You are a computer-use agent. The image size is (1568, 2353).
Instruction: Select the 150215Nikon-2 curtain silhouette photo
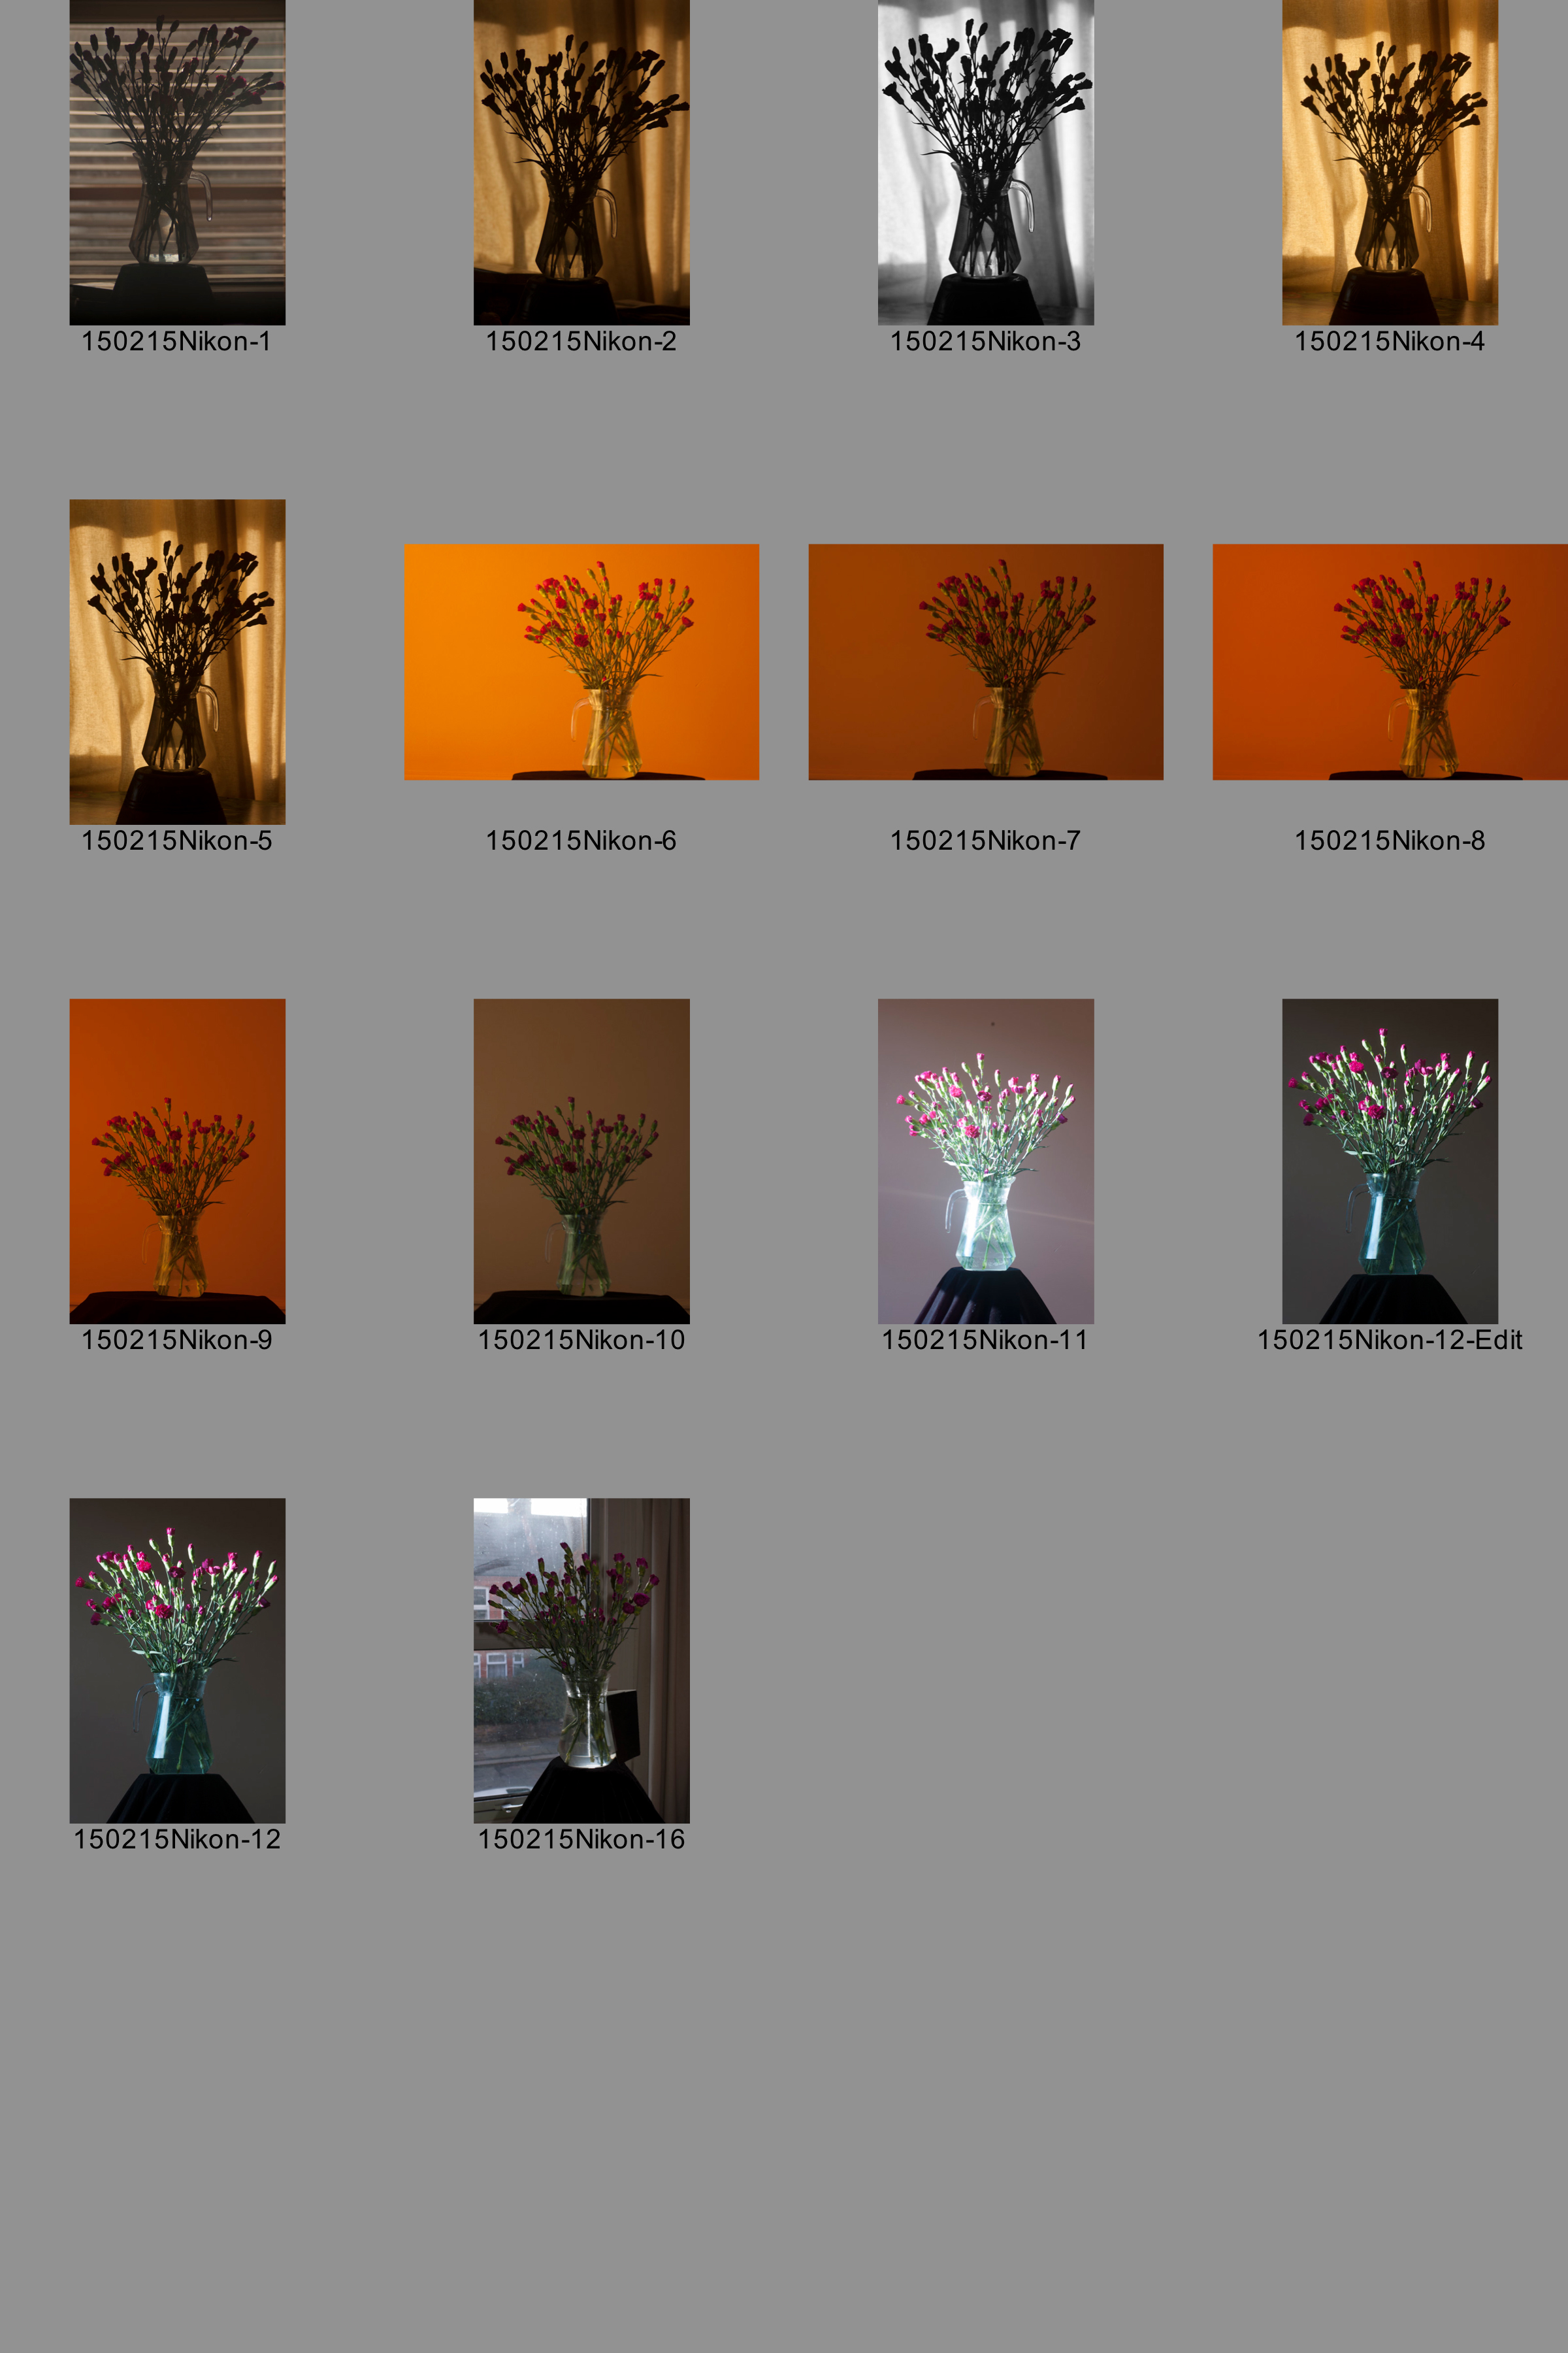[581, 162]
